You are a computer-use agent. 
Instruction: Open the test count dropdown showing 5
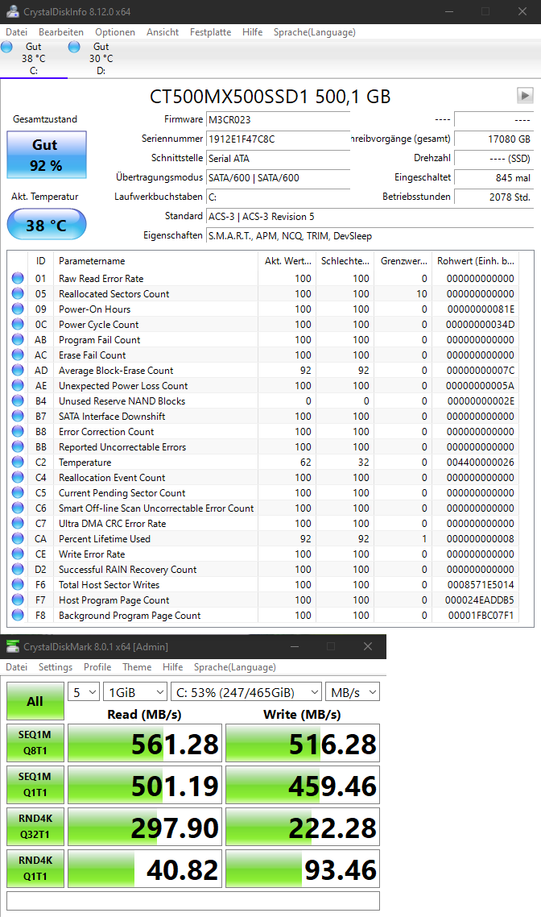(85, 692)
